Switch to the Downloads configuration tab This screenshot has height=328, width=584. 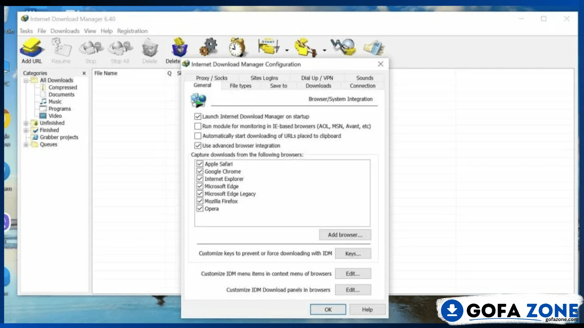point(318,86)
